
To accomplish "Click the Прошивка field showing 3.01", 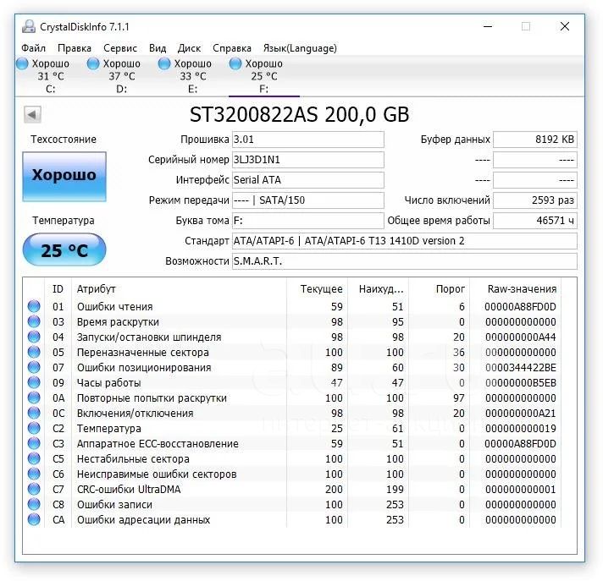I will click(307, 140).
